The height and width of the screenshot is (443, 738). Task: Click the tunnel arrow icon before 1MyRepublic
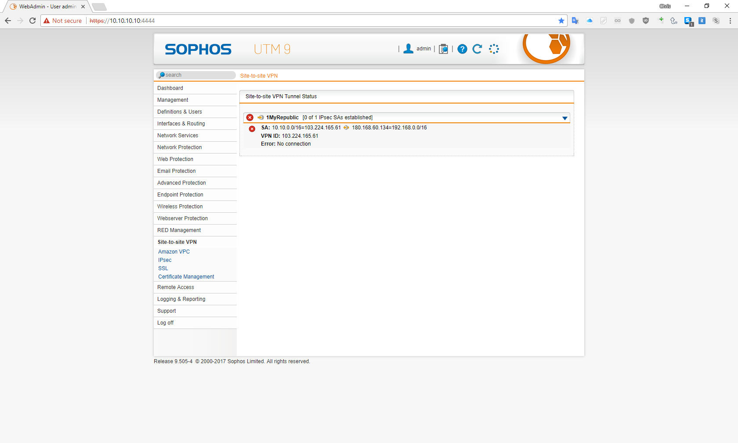[x=260, y=118]
